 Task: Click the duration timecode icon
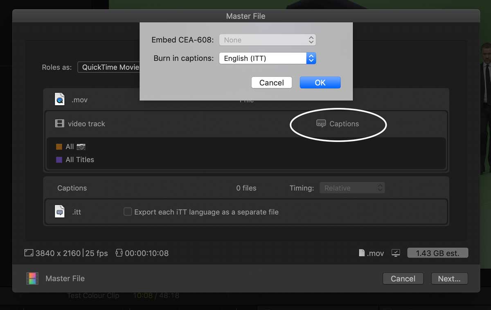[x=119, y=253]
